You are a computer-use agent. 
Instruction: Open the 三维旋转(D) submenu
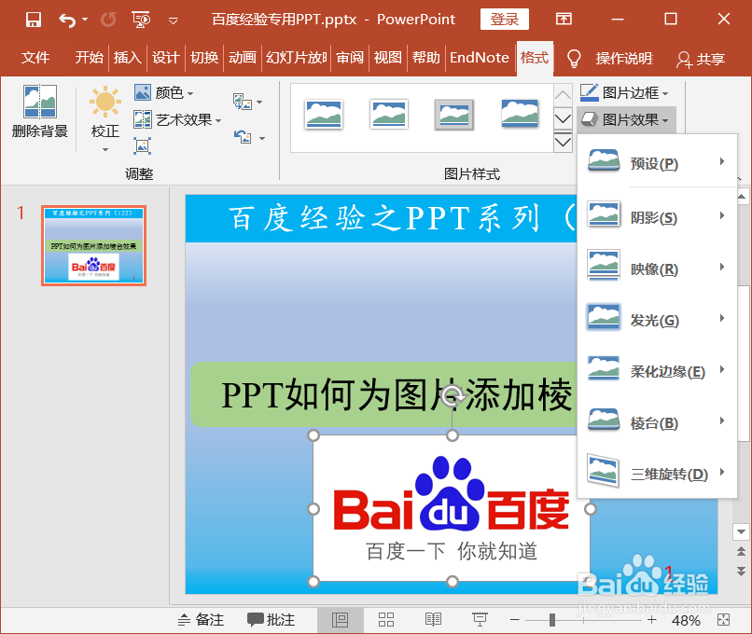[x=657, y=473]
